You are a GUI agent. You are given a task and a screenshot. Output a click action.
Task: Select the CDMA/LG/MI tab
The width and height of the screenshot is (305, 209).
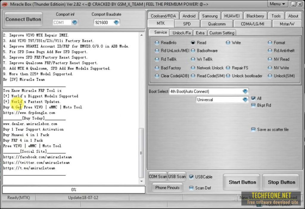pos(253,24)
